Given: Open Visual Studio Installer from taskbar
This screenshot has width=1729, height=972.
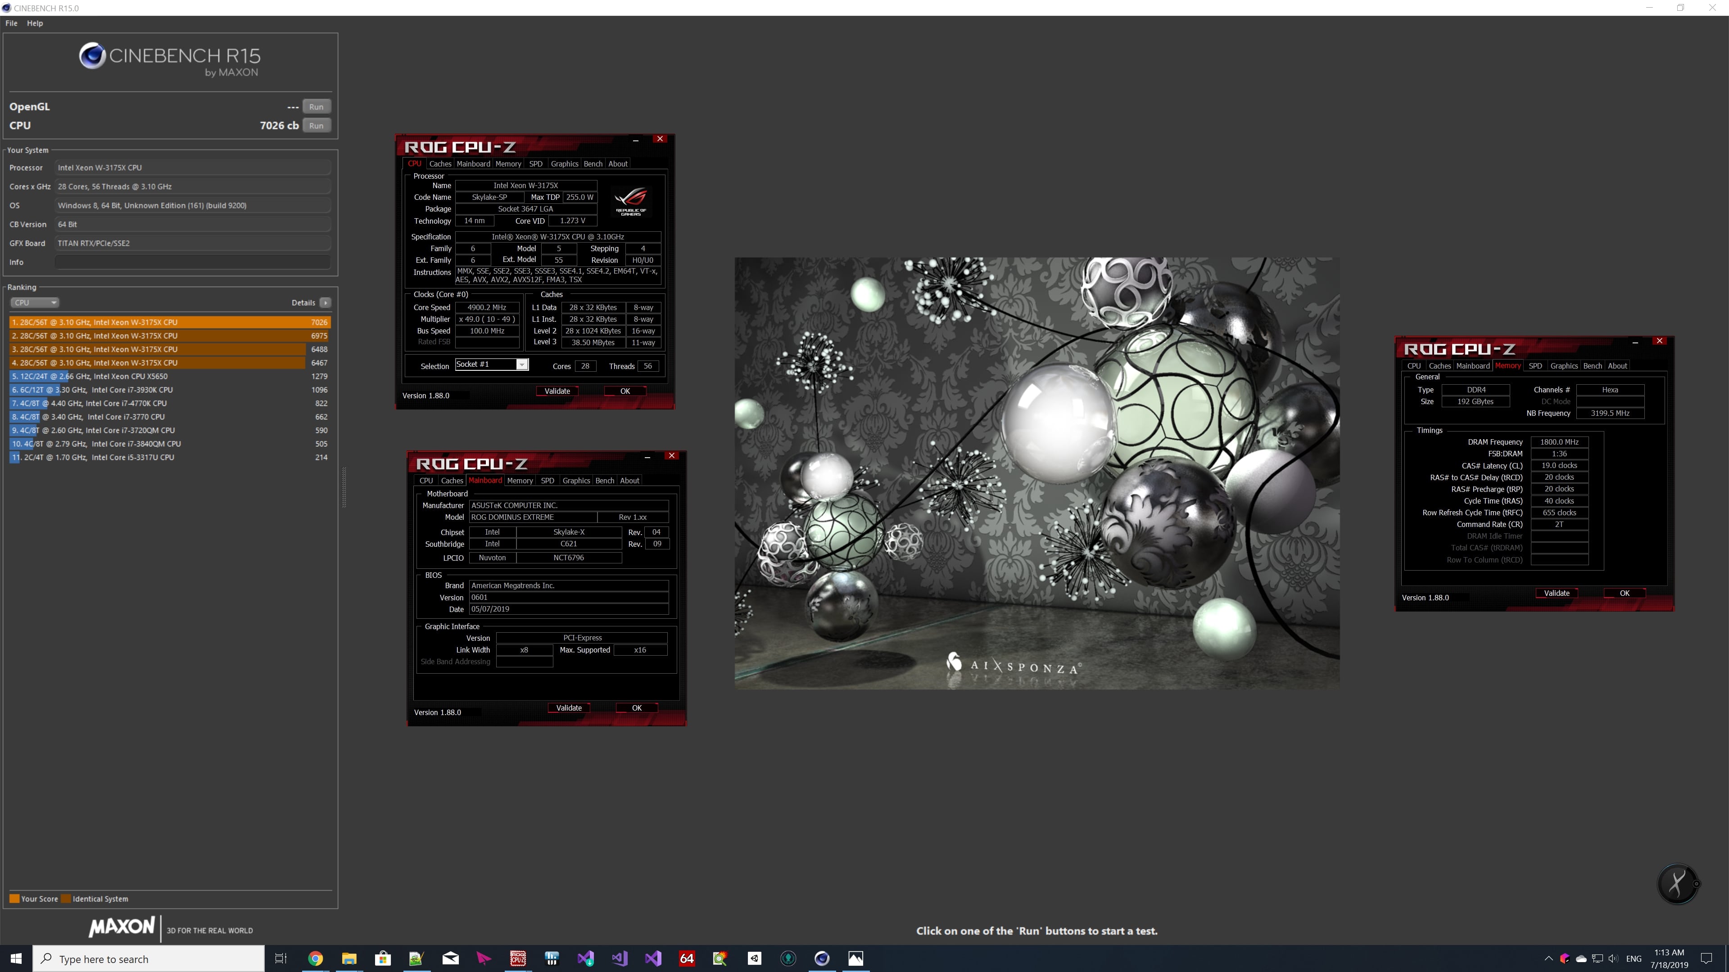Looking at the screenshot, I should (x=585, y=958).
